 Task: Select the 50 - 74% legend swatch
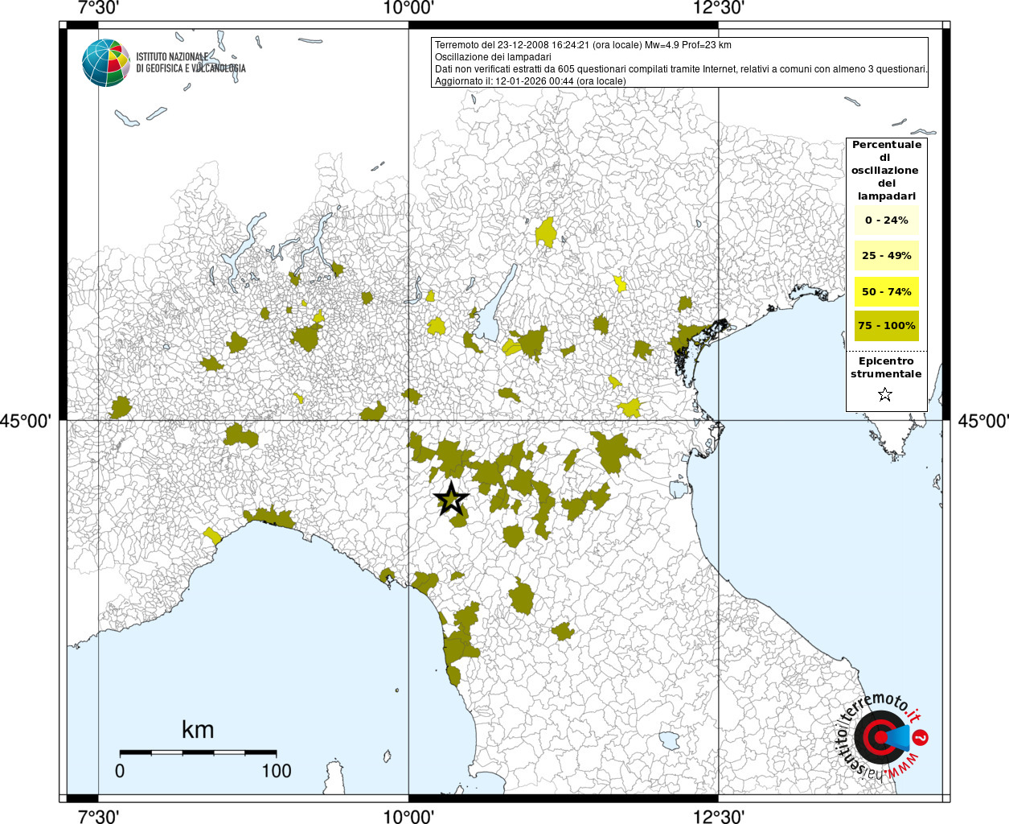tap(887, 291)
